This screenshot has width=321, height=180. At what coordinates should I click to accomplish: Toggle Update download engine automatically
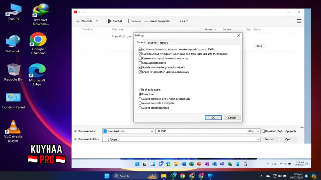pyautogui.click(x=140, y=67)
